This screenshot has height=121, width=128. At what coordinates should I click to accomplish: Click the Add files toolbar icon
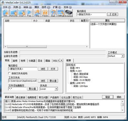5,13
